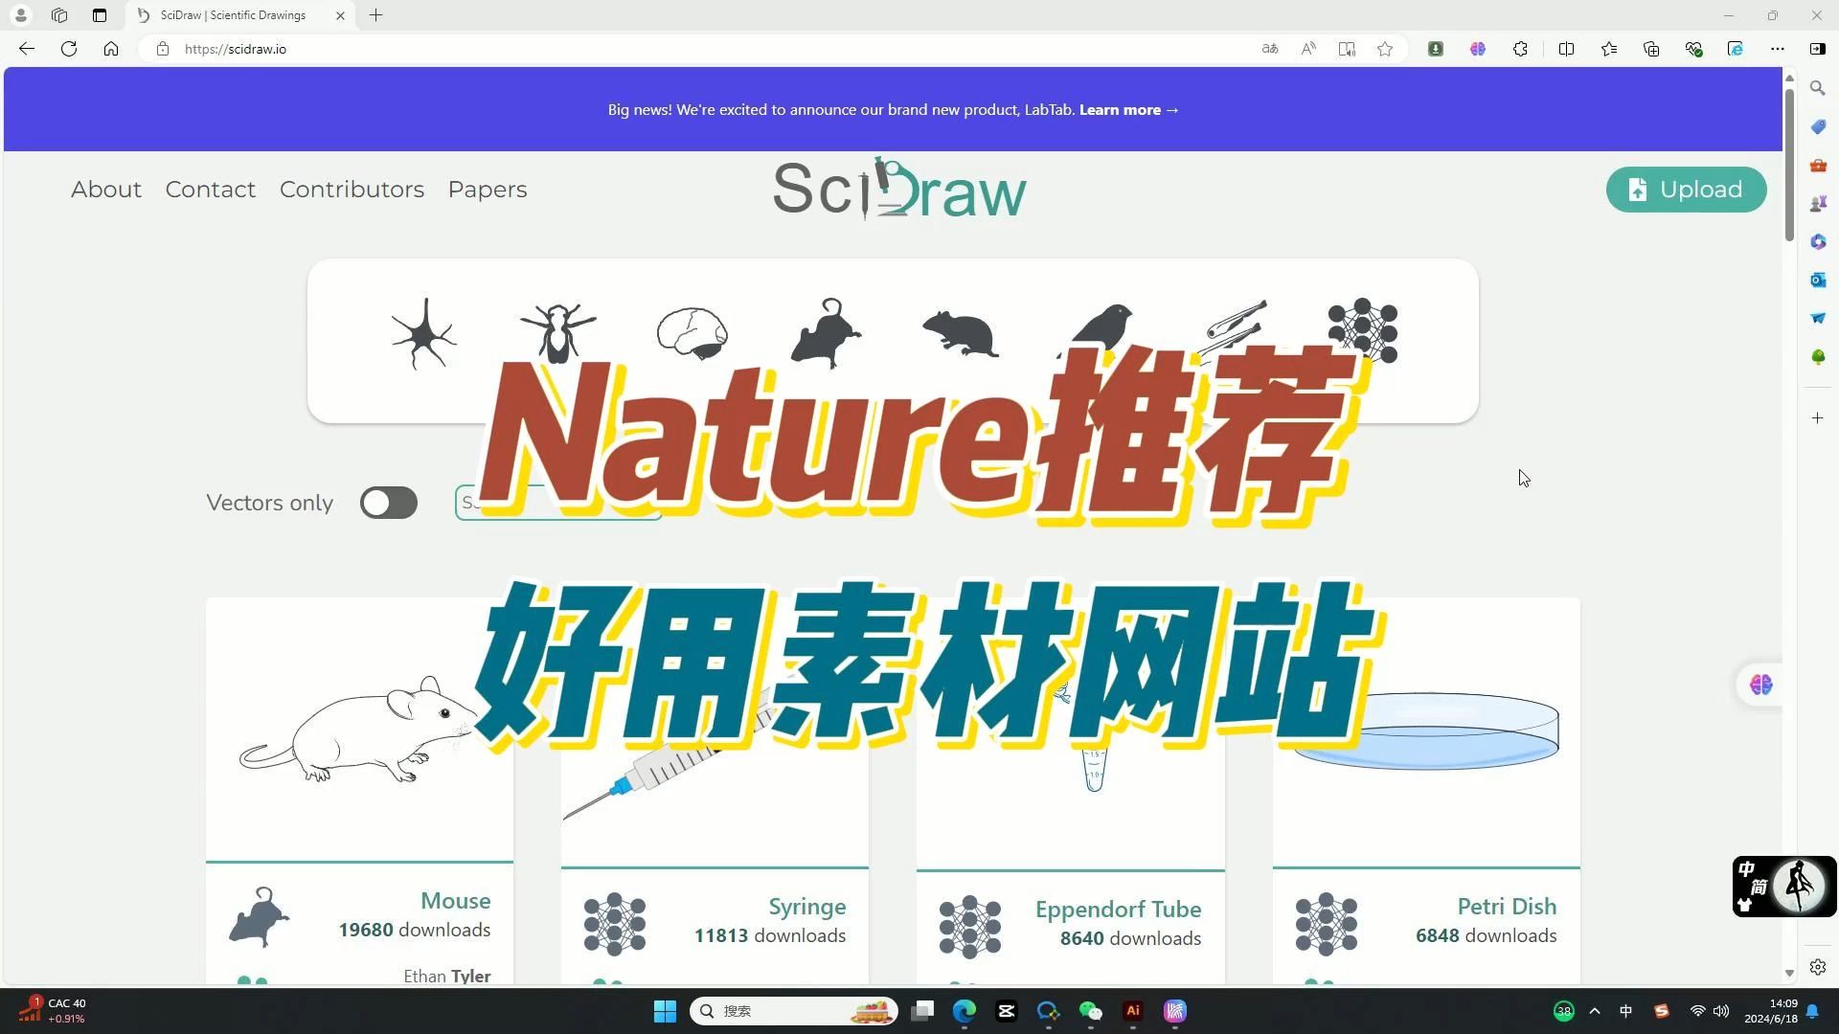Click the Upload button
This screenshot has width=1839, height=1034.
click(1686, 190)
